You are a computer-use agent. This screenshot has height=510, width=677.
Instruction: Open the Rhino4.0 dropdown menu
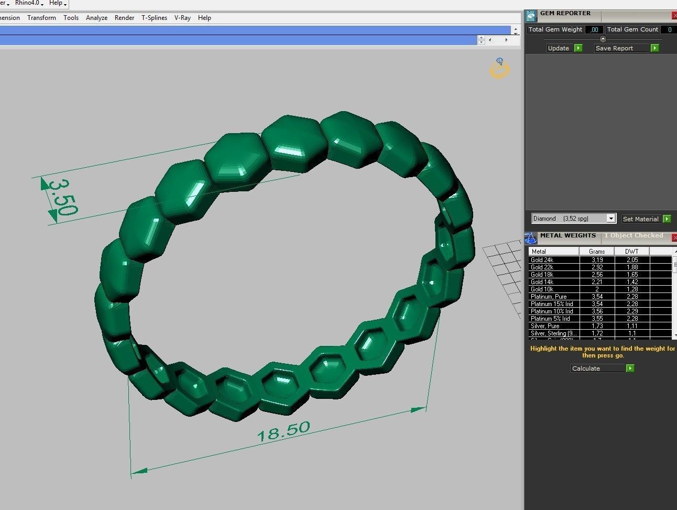[x=29, y=3]
